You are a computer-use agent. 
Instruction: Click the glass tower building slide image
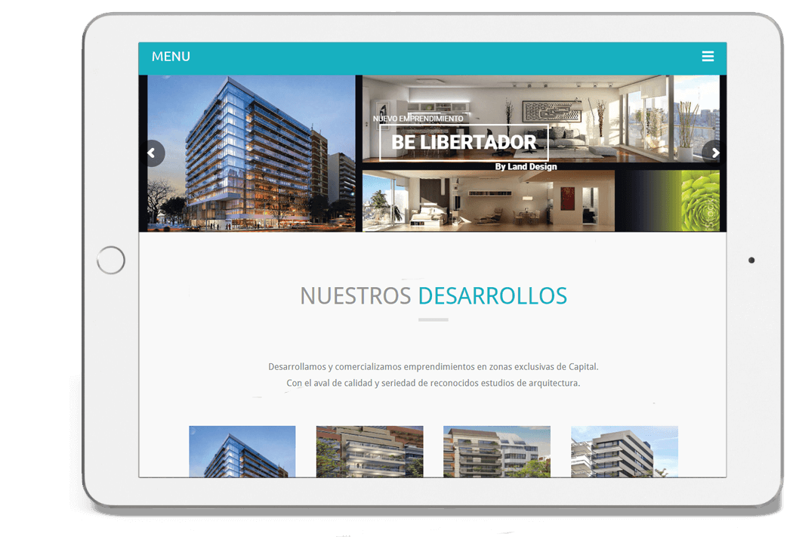[x=251, y=153]
